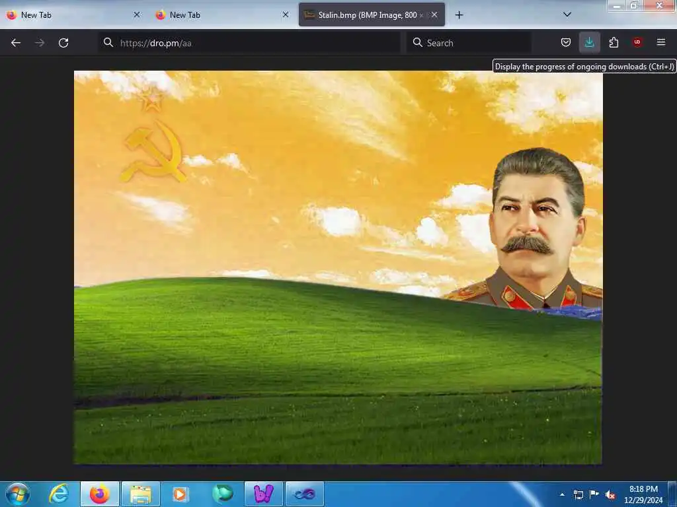Expand the list all tabs chevron
Image resolution: width=677 pixels, height=507 pixels.
pyautogui.click(x=567, y=15)
